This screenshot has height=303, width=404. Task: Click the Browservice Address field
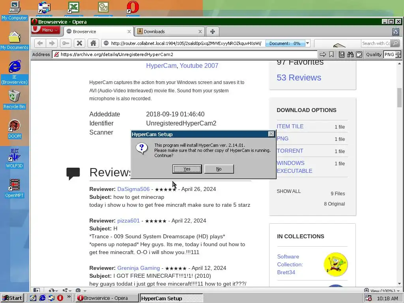(185, 54)
